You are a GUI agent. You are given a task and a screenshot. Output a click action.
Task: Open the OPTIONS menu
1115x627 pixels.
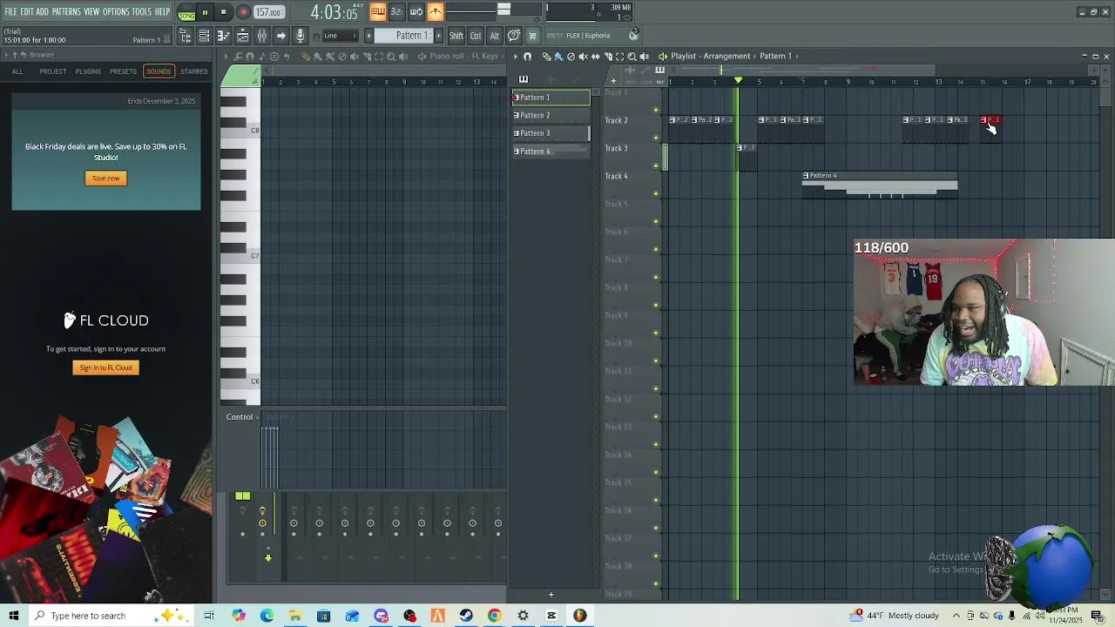point(116,11)
